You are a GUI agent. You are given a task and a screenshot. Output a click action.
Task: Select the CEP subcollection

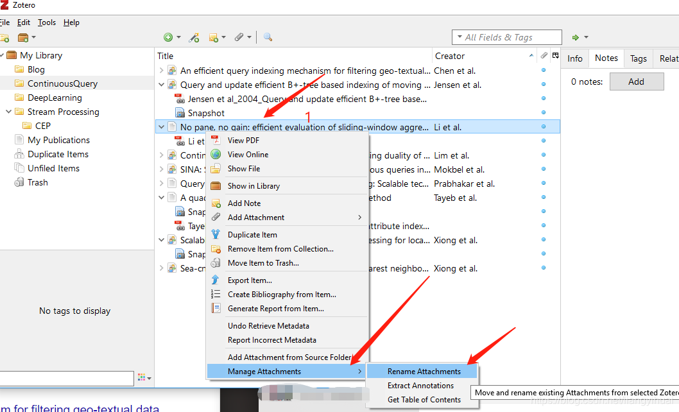(x=43, y=126)
